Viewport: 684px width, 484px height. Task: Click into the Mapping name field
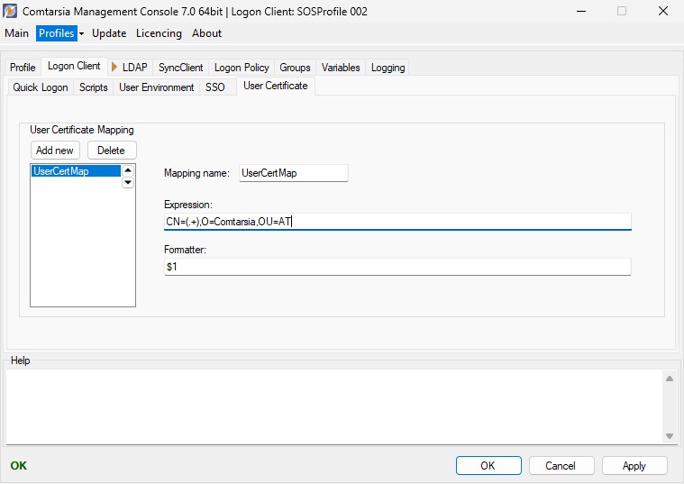[293, 173]
